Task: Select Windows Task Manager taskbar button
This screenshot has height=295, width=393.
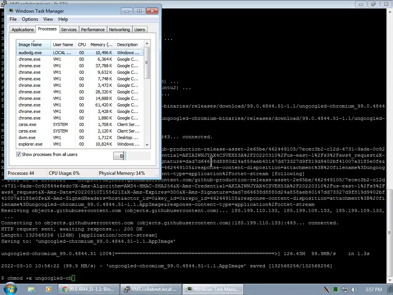Action: click(x=213, y=289)
